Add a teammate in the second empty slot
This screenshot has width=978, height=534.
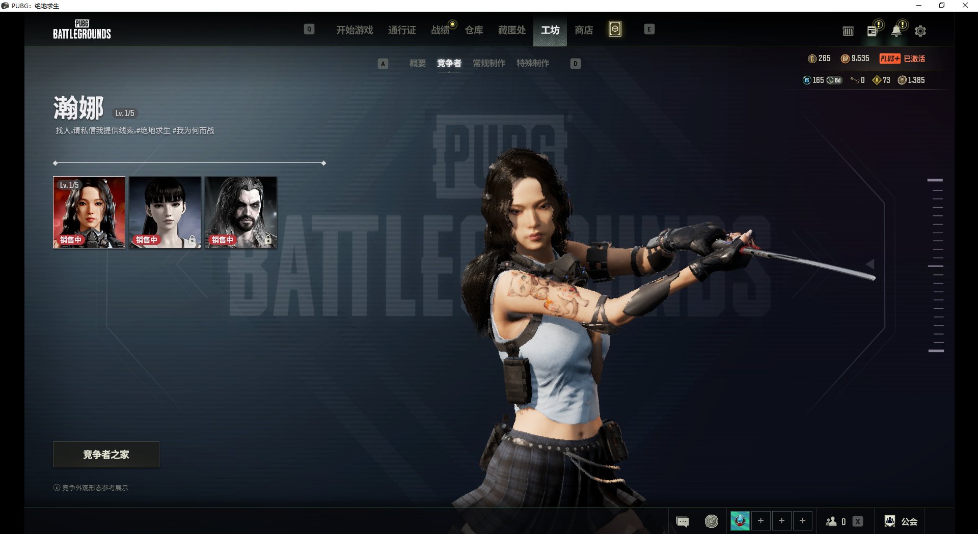[x=781, y=521]
